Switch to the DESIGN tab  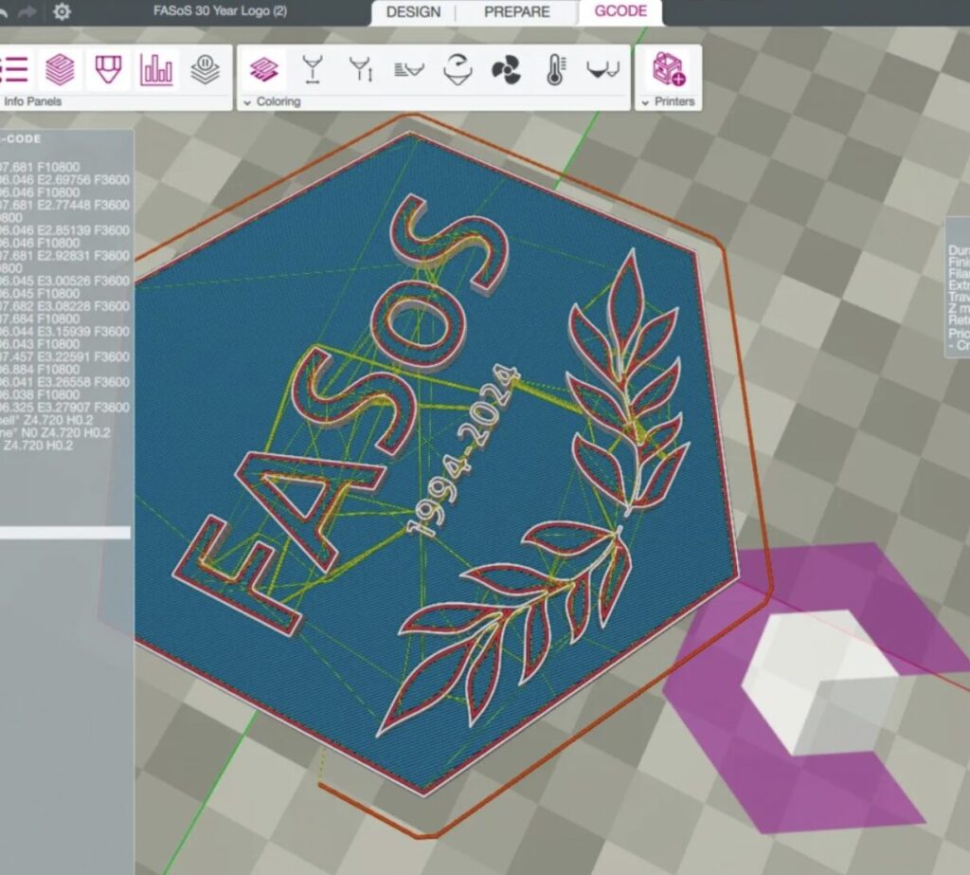pyautogui.click(x=413, y=11)
